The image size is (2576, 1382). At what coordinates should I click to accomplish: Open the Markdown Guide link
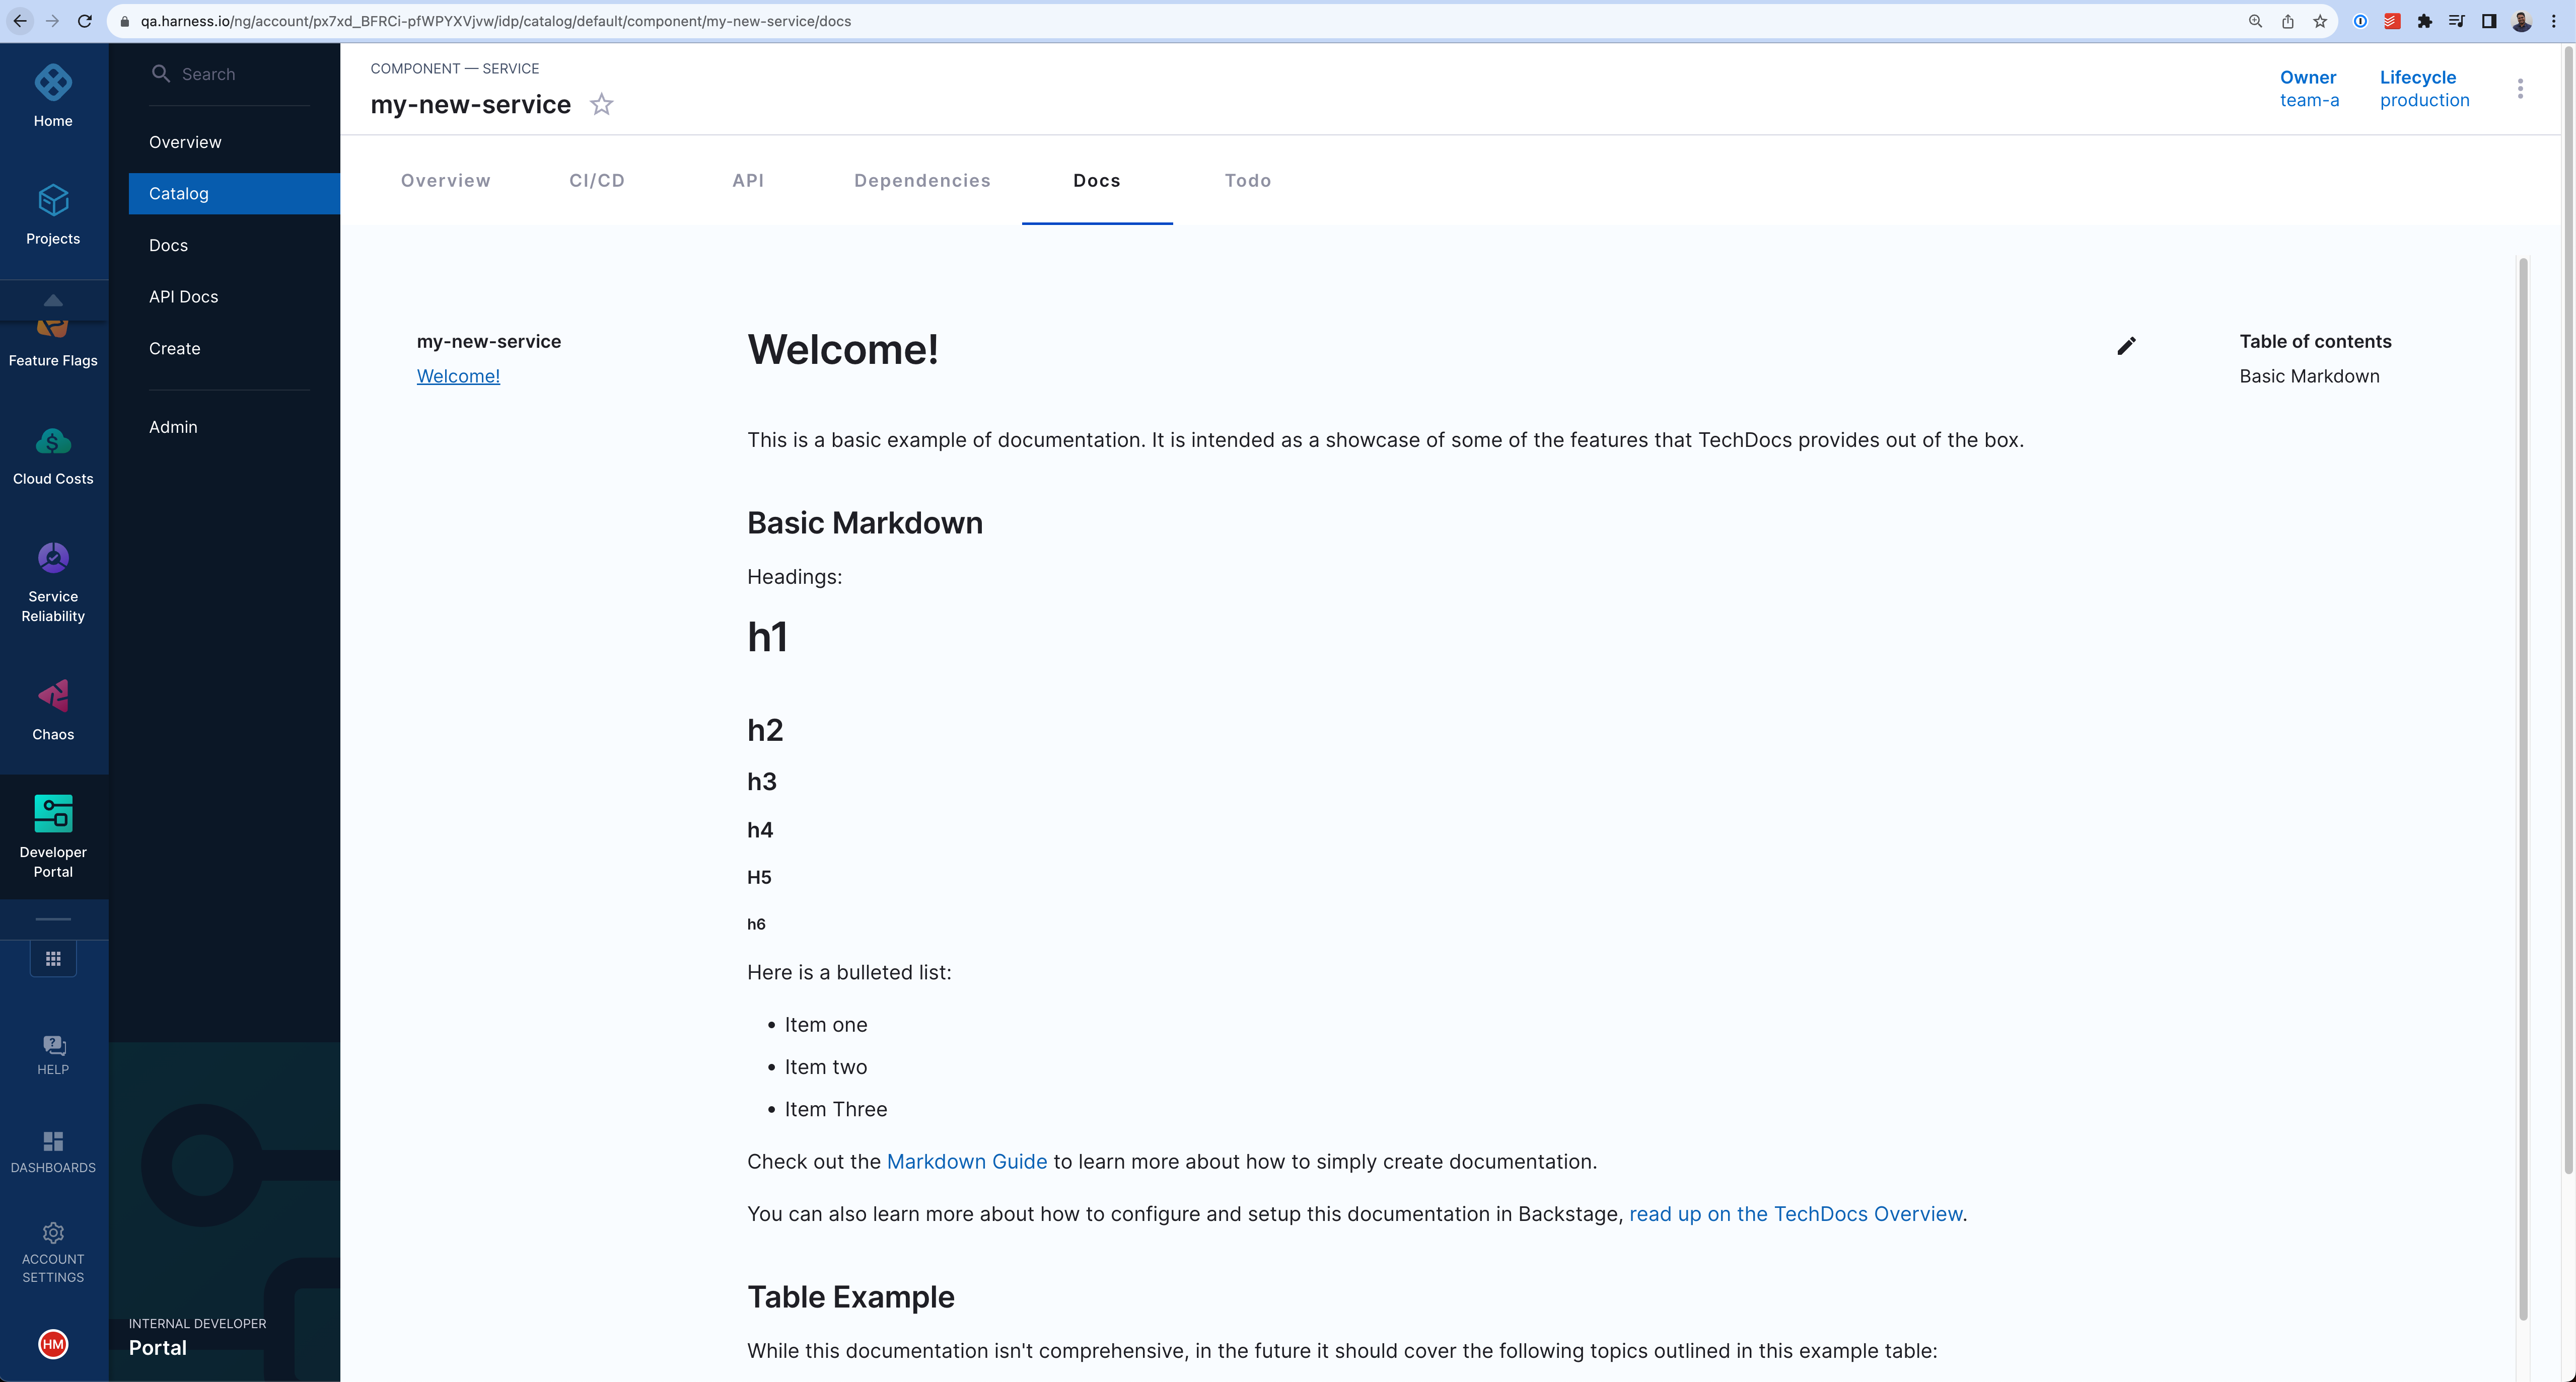coord(966,1161)
